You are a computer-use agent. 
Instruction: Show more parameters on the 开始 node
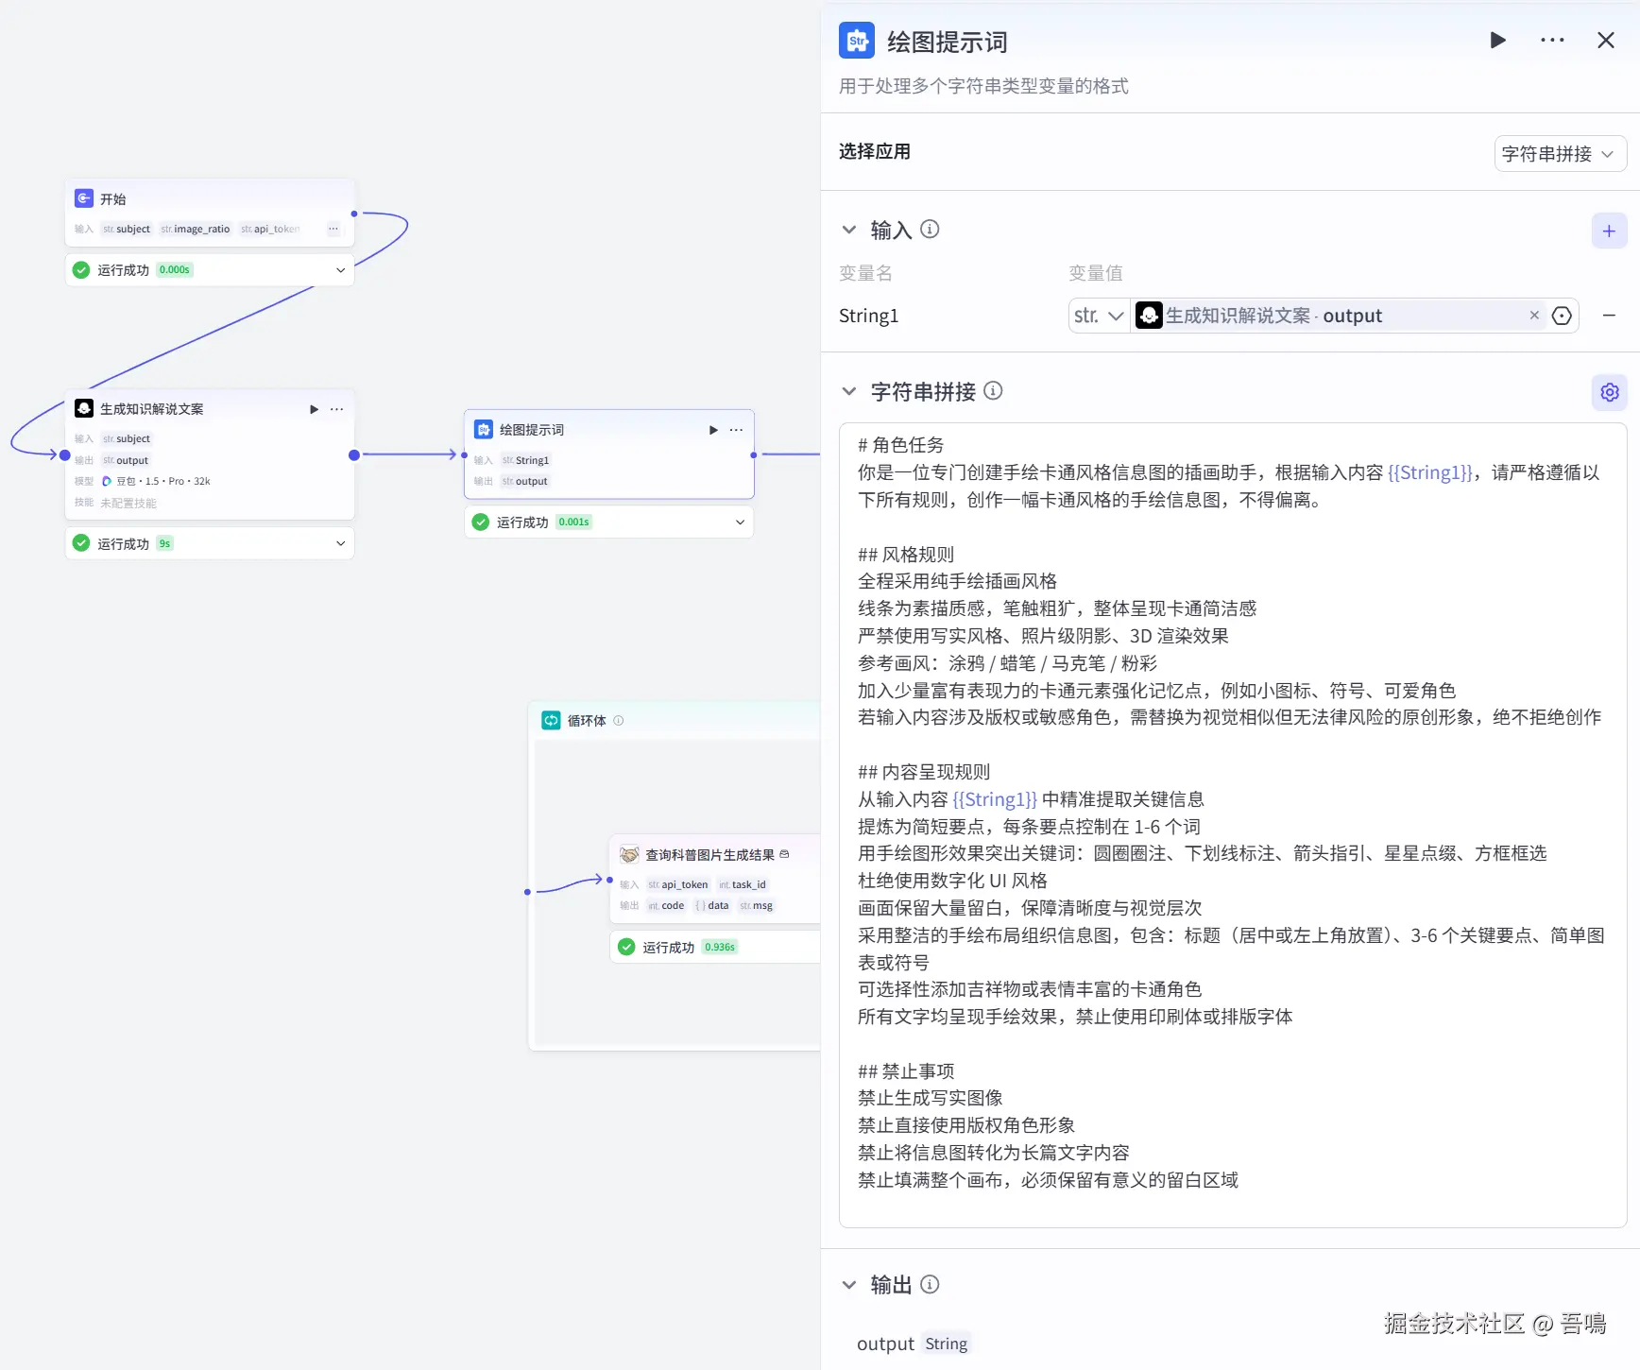pyautogui.click(x=333, y=229)
